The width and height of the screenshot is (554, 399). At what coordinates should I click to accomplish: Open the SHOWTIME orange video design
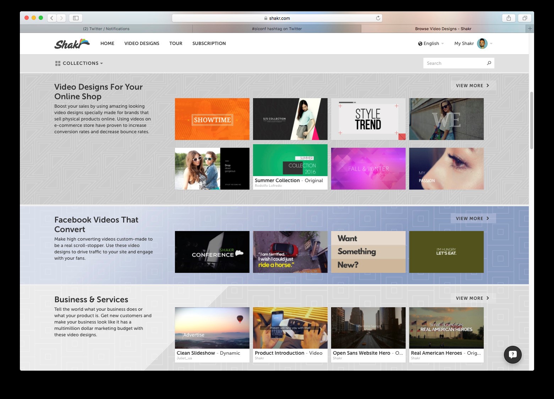pyautogui.click(x=212, y=119)
